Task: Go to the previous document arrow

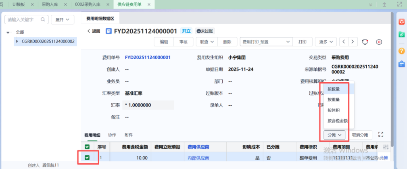Action: [x=344, y=42]
